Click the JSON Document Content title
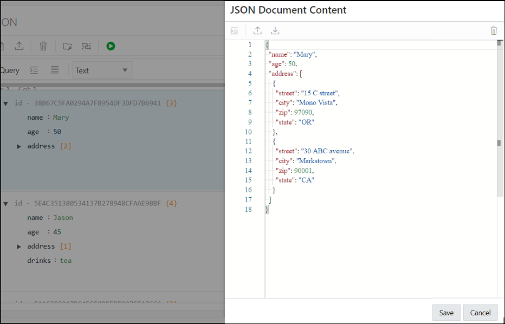 pyautogui.click(x=288, y=10)
